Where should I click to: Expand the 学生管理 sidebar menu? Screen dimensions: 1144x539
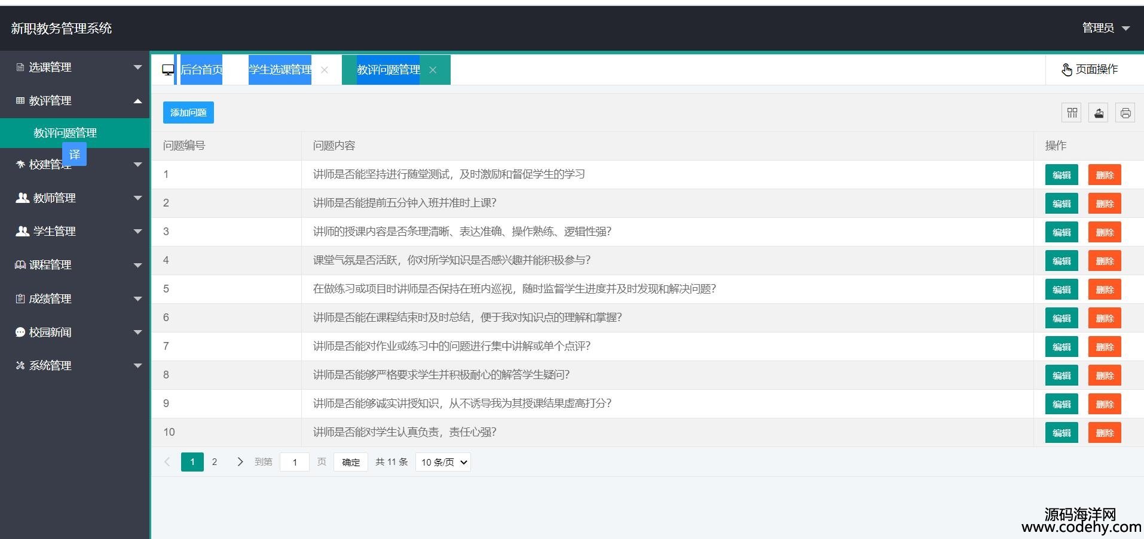tap(75, 231)
